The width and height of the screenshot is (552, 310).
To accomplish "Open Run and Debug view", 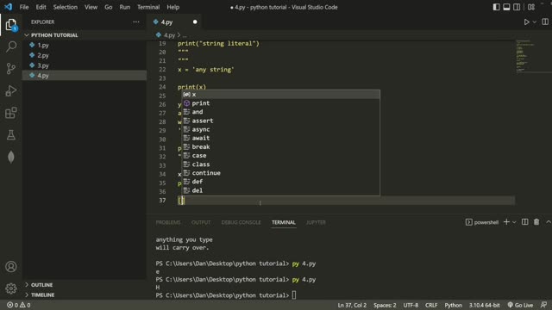I will (x=11, y=90).
